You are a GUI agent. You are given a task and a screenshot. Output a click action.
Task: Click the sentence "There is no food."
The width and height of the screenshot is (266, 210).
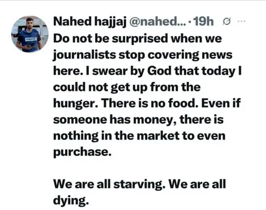point(150,103)
